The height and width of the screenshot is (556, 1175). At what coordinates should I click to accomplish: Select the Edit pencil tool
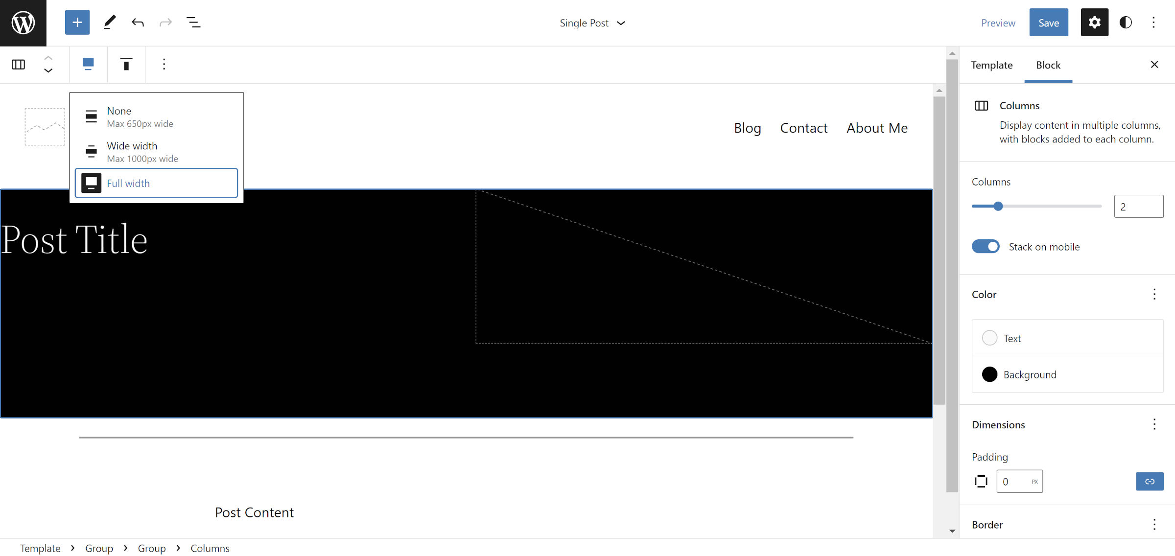pyautogui.click(x=110, y=23)
